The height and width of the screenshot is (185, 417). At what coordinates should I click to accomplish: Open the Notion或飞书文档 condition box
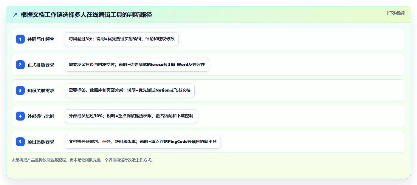(x=130, y=90)
